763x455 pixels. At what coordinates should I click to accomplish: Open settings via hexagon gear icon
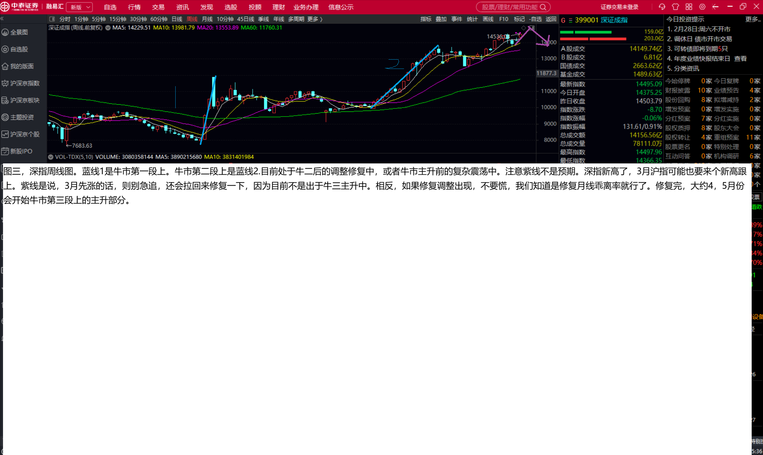point(702,7)
